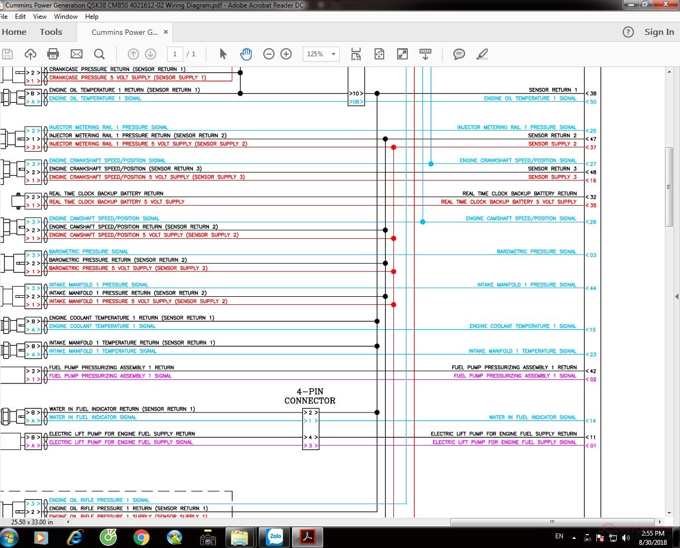680x548 pixels.
Task: Click the Print file icon
Action: [53, 54]
